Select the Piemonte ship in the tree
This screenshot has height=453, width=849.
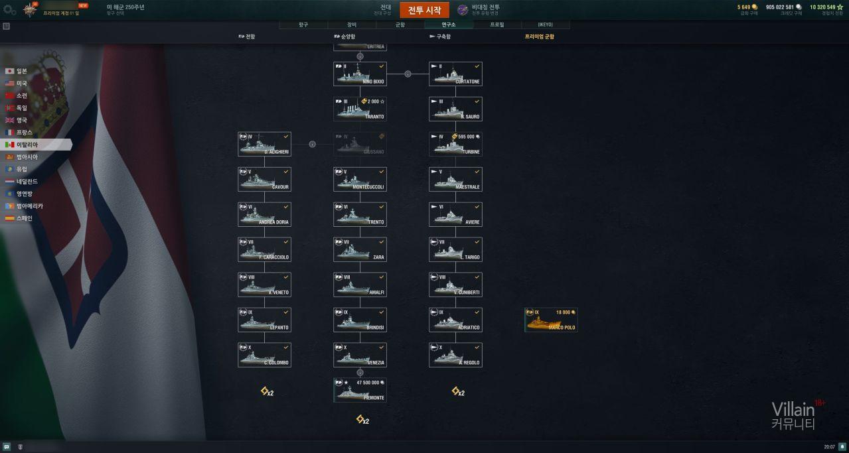point(360,390)
